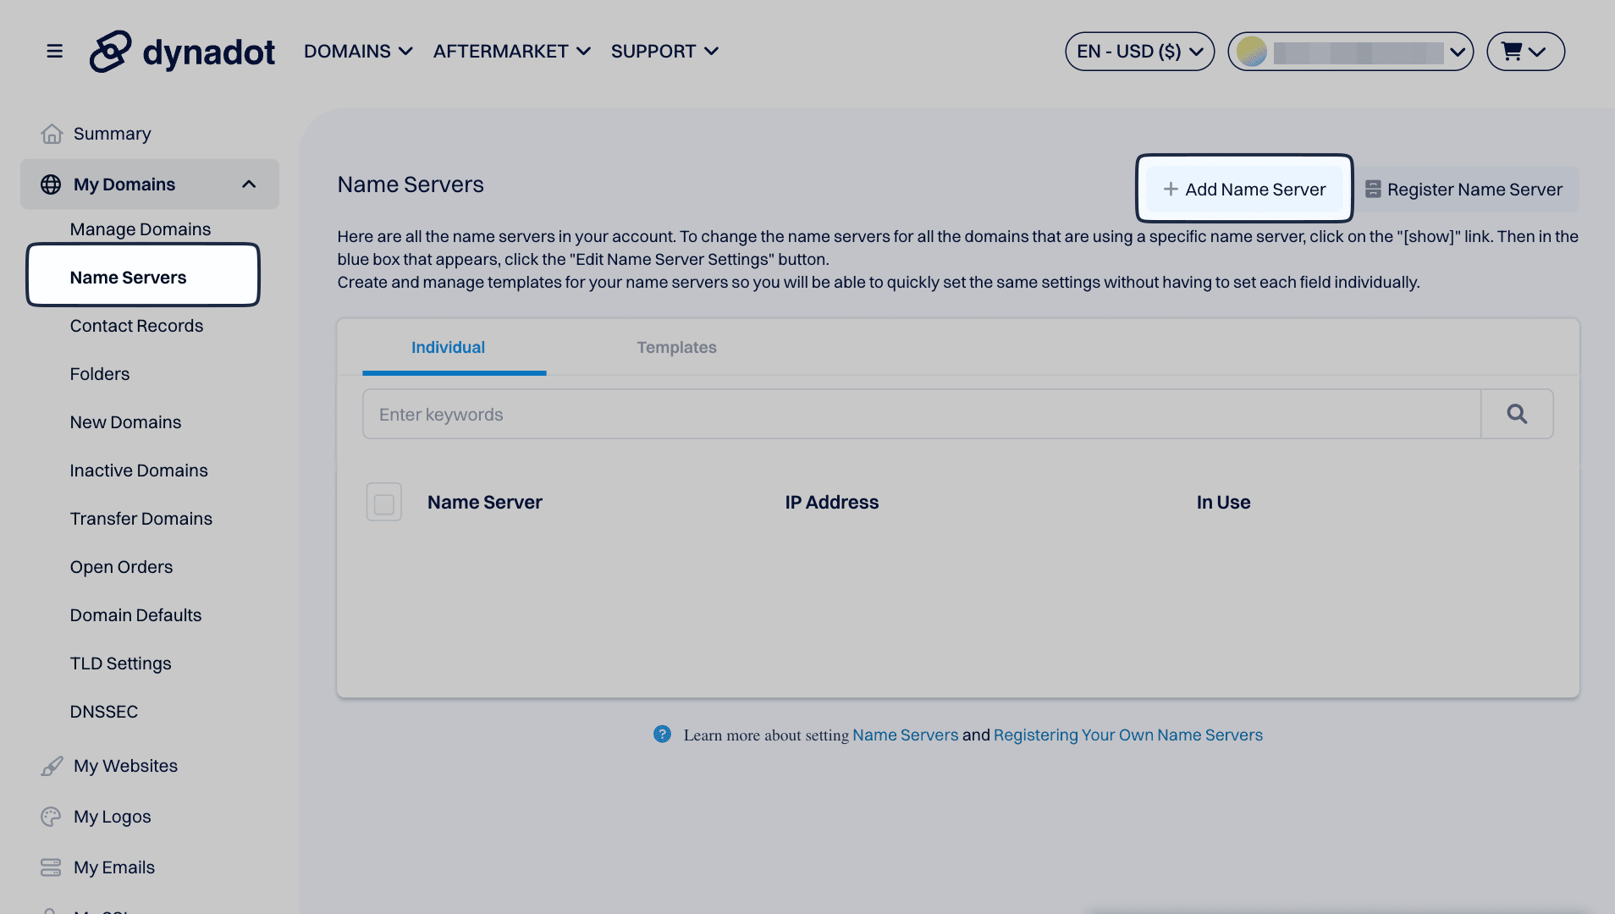The width and height of the screenshot is (1615, 914).
Task: Click the My Logos palette icon
Action: (x=51, y=817)
